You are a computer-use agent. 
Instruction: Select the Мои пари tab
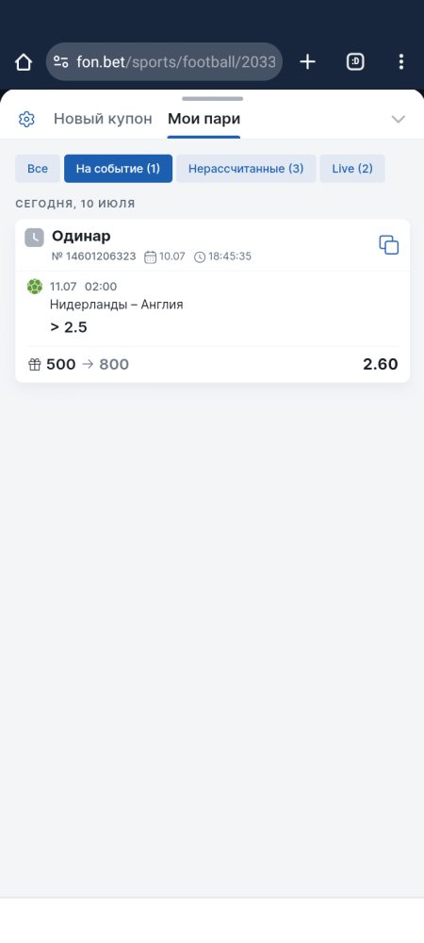tap(204, 119)
